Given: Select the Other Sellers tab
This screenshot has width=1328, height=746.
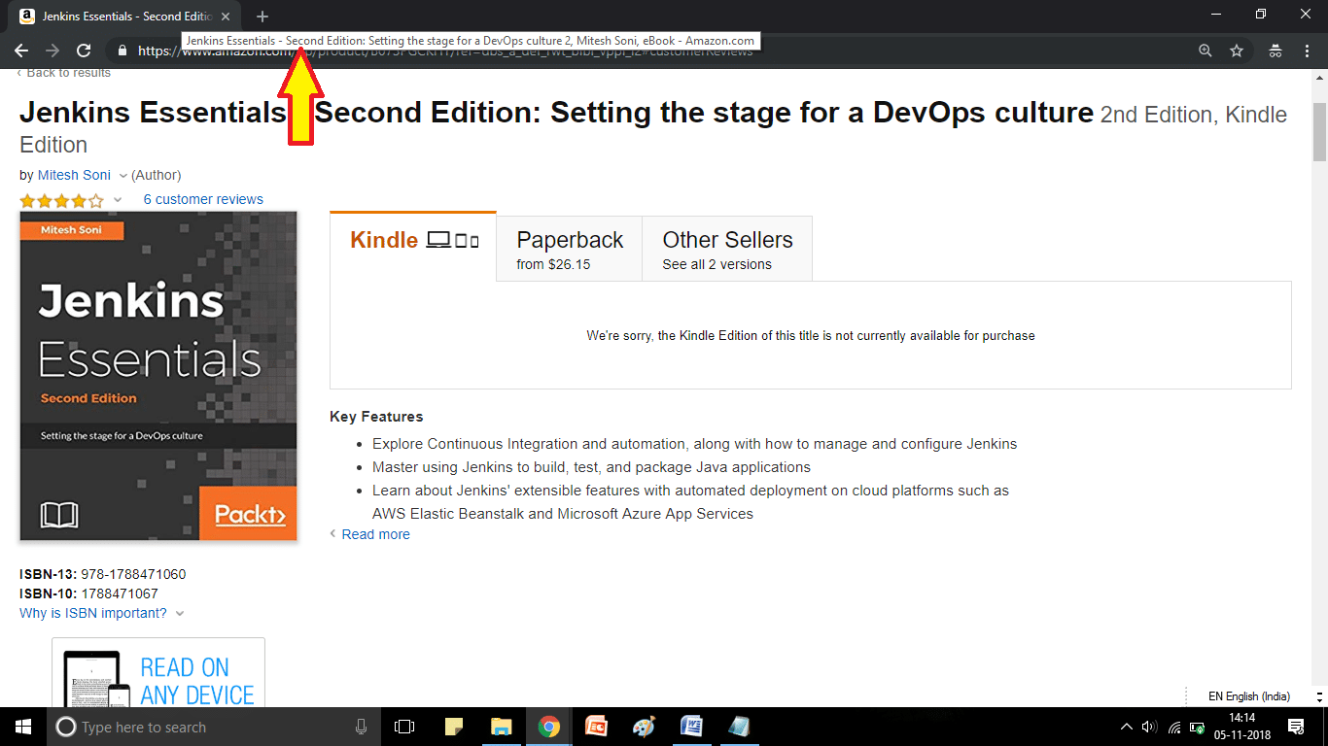Looking at the screenshot, I should coord(727,250).
